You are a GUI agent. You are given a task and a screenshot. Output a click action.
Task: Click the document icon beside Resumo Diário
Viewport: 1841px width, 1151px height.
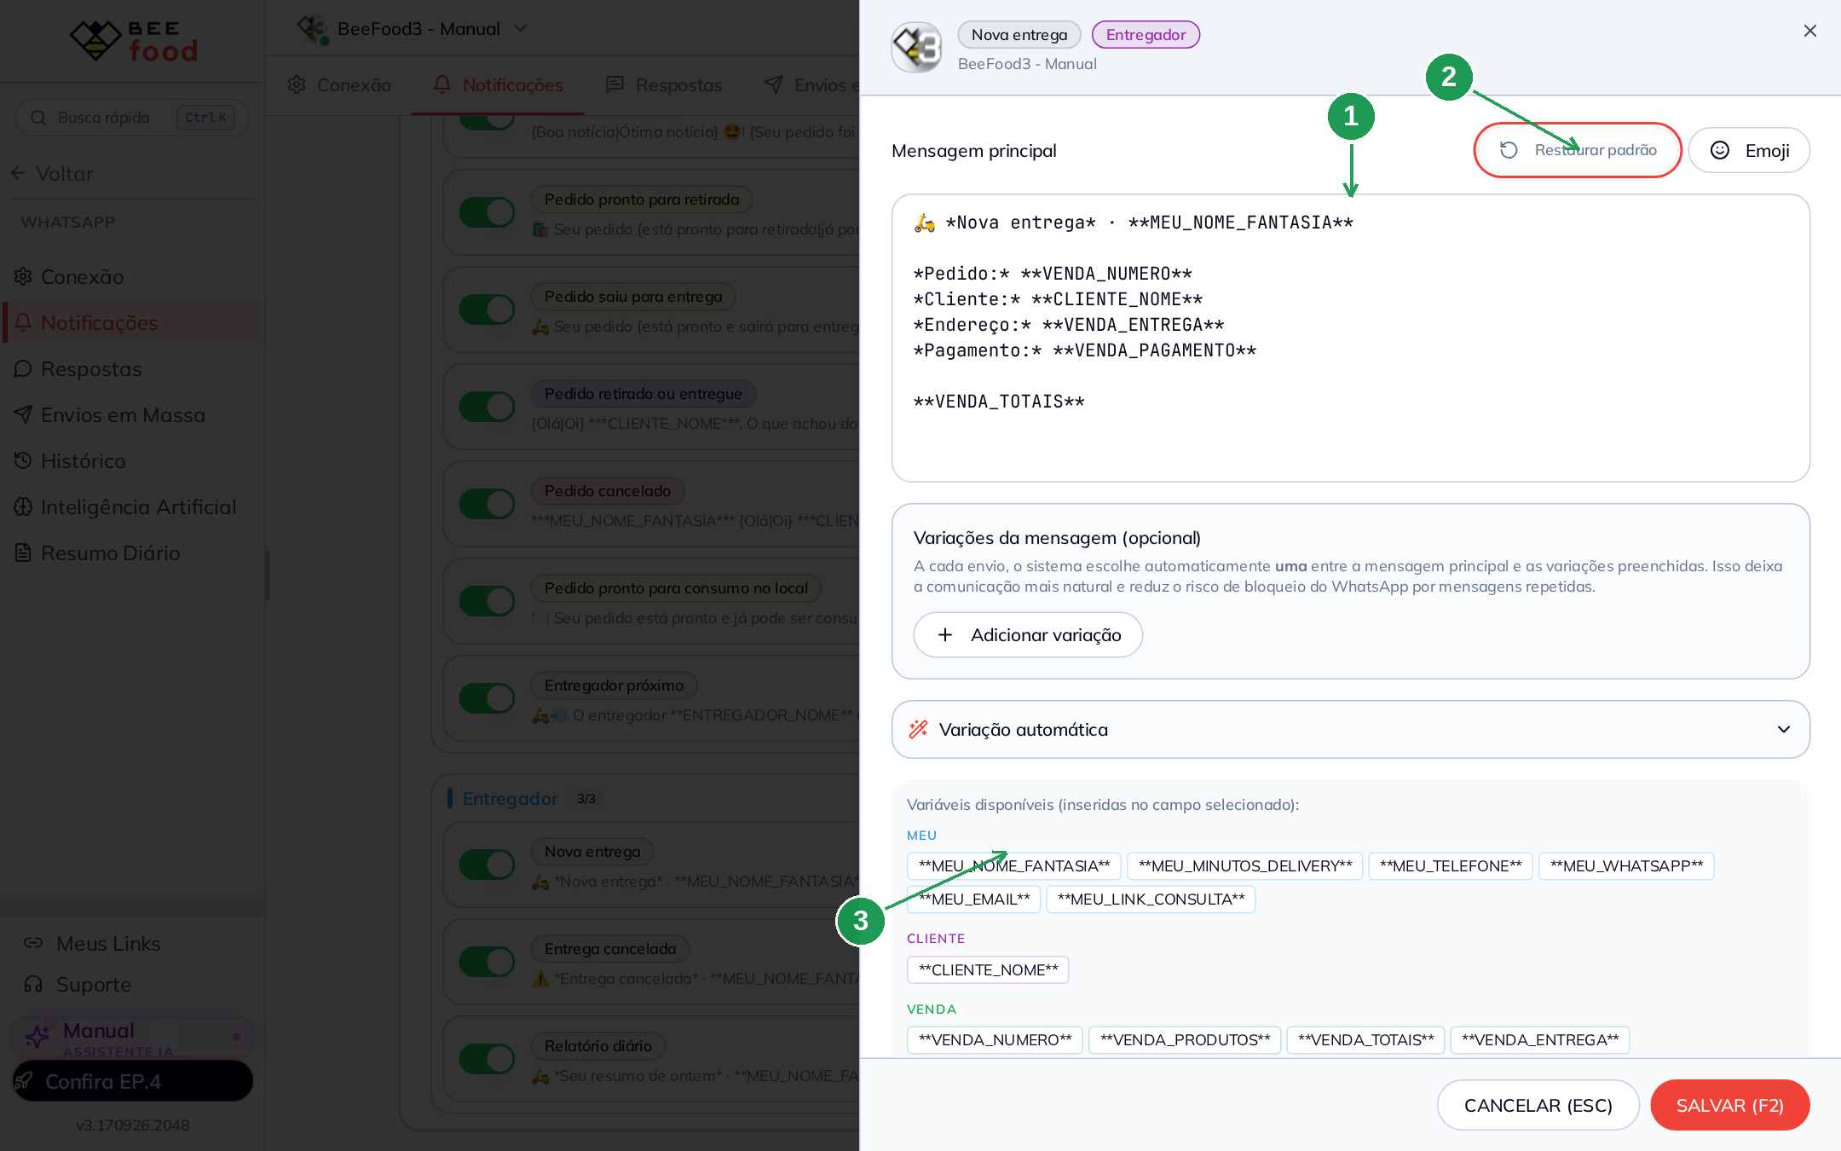click(23, 552)
